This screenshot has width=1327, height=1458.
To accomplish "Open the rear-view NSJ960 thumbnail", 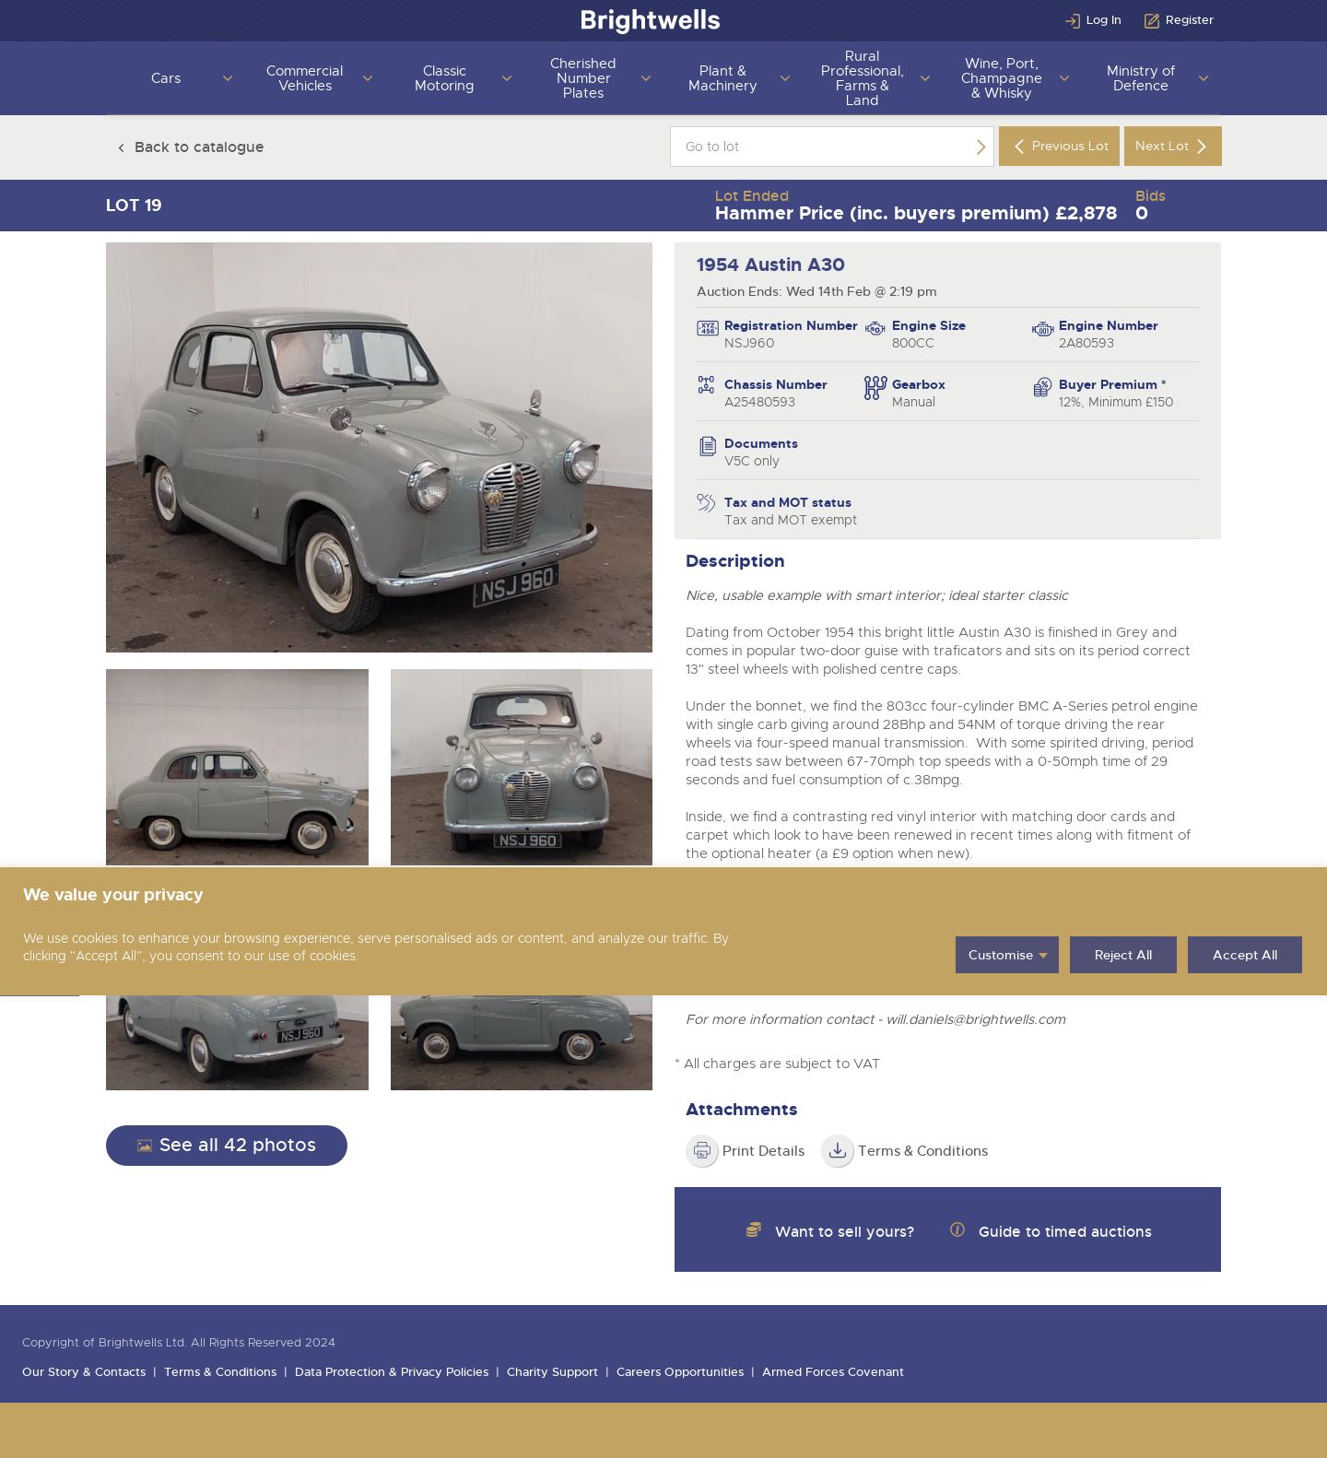I will [237, 1042].
